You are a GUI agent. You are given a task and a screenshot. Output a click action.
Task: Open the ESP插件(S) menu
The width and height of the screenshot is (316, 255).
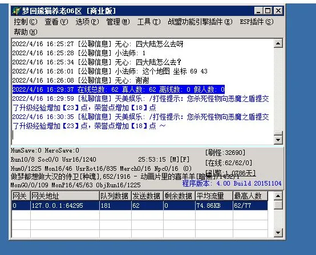pyautogui.click(x=257, y=22)
